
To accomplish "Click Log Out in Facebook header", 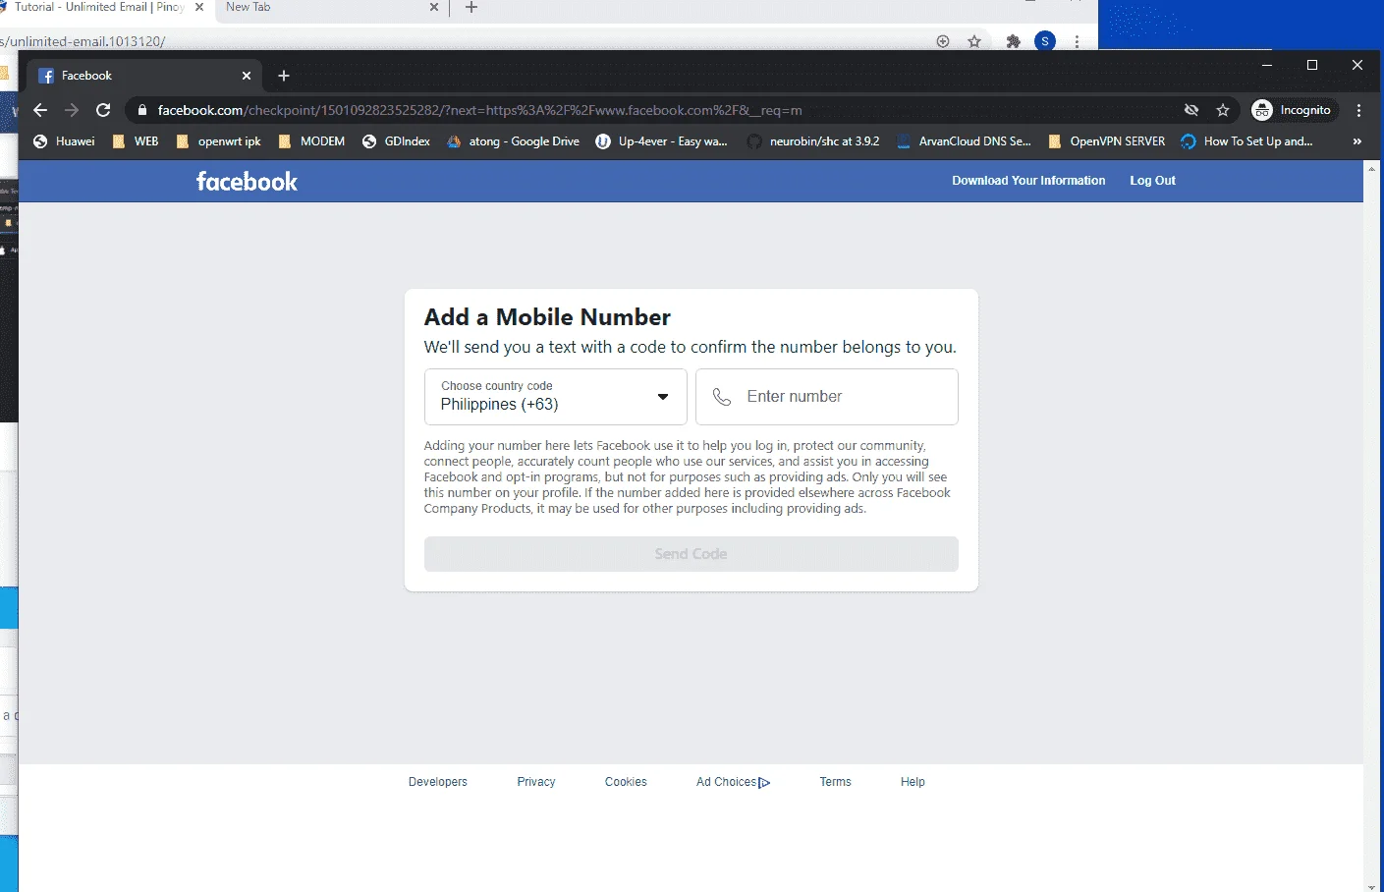I will [x=1152, y=181].
